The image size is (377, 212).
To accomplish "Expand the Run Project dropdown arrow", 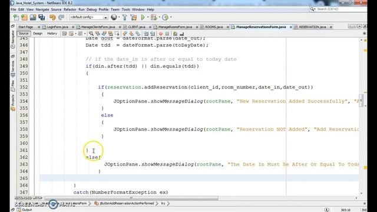I will coord(148,17).
